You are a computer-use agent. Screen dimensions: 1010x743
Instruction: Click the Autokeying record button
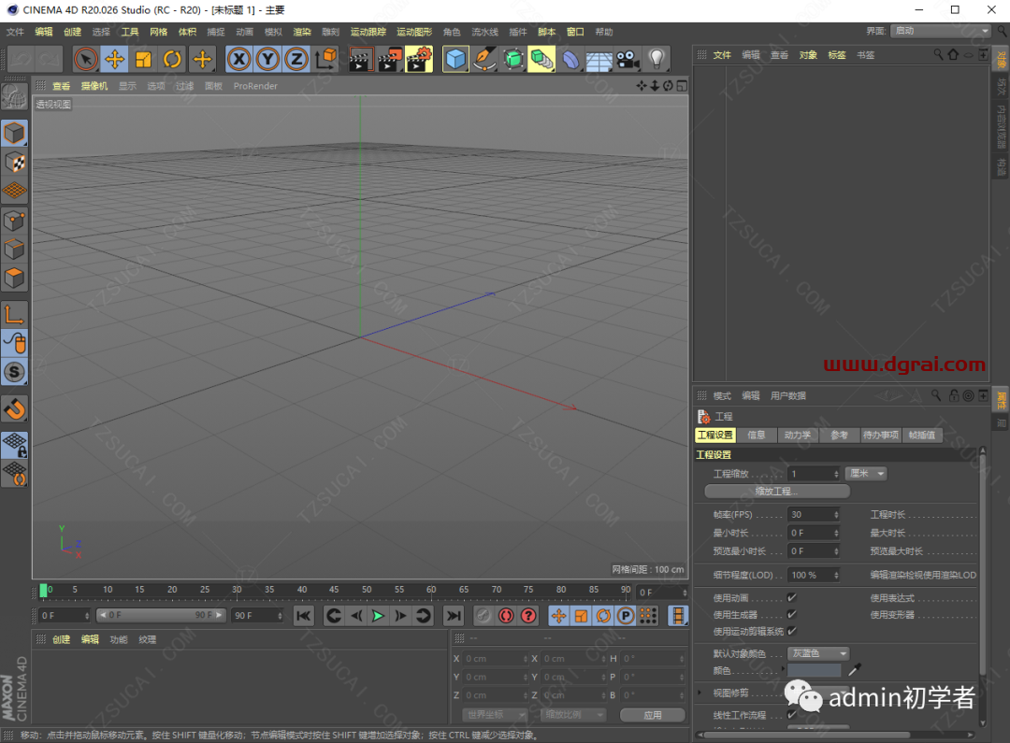pos(506,616)
